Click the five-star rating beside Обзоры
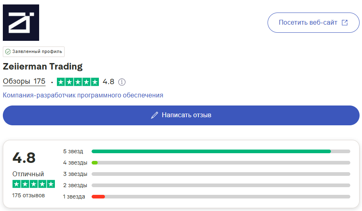 (x=78, y=82)
